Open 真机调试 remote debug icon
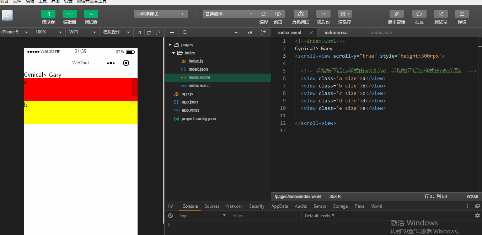482x235 pixels. (300, 14)
